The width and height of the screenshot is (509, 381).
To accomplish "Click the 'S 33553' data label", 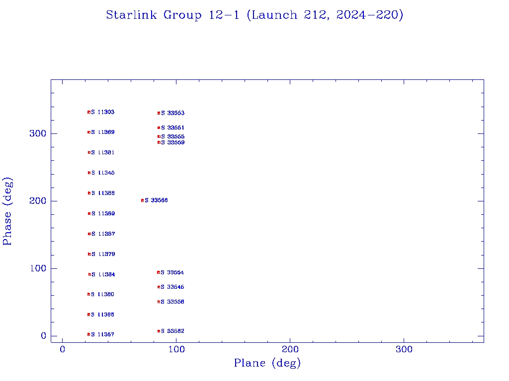I will 172,113.
